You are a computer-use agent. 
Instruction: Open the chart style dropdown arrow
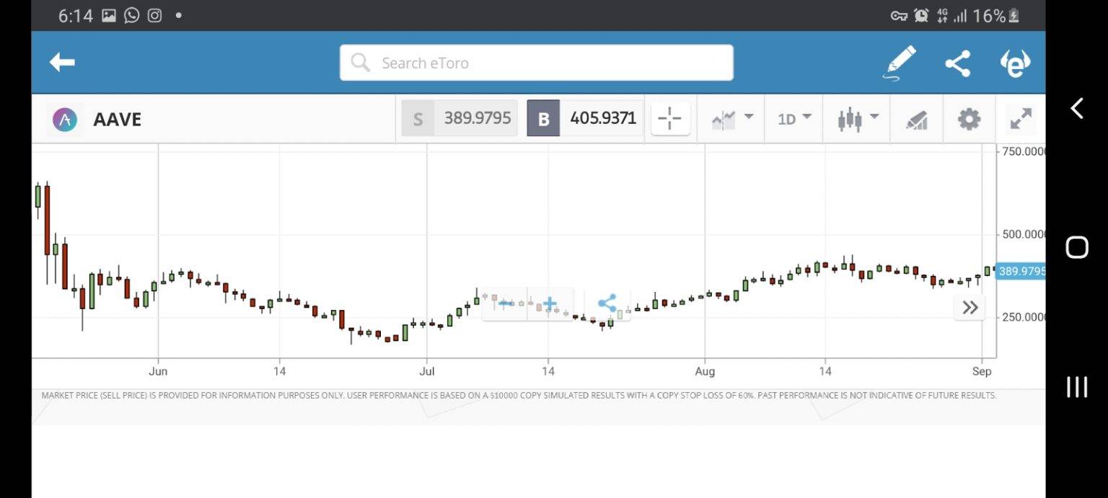pos(749,117)
